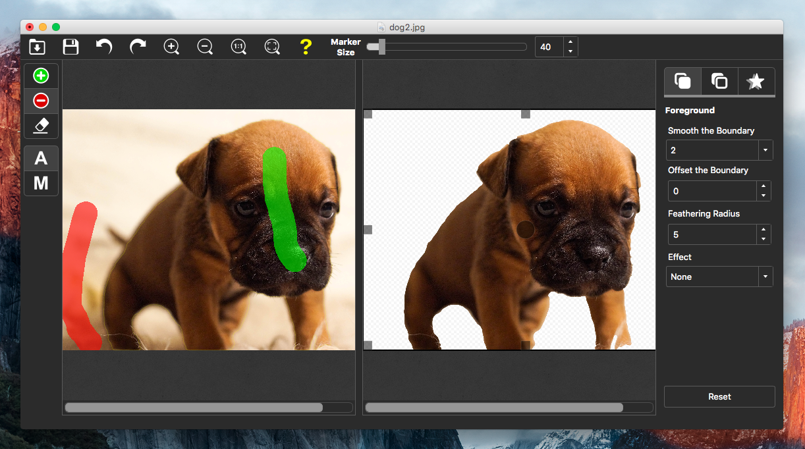Click the Marker Size slider handle
Image resolution: width=805 pixels, height=449 pixels.
click(x=381, y=47)
